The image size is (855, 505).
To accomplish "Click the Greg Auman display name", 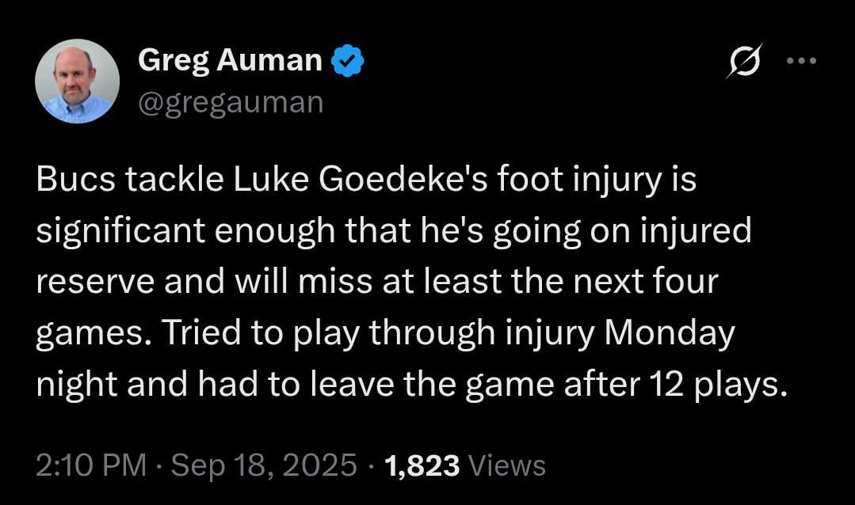I will [230, 58].
